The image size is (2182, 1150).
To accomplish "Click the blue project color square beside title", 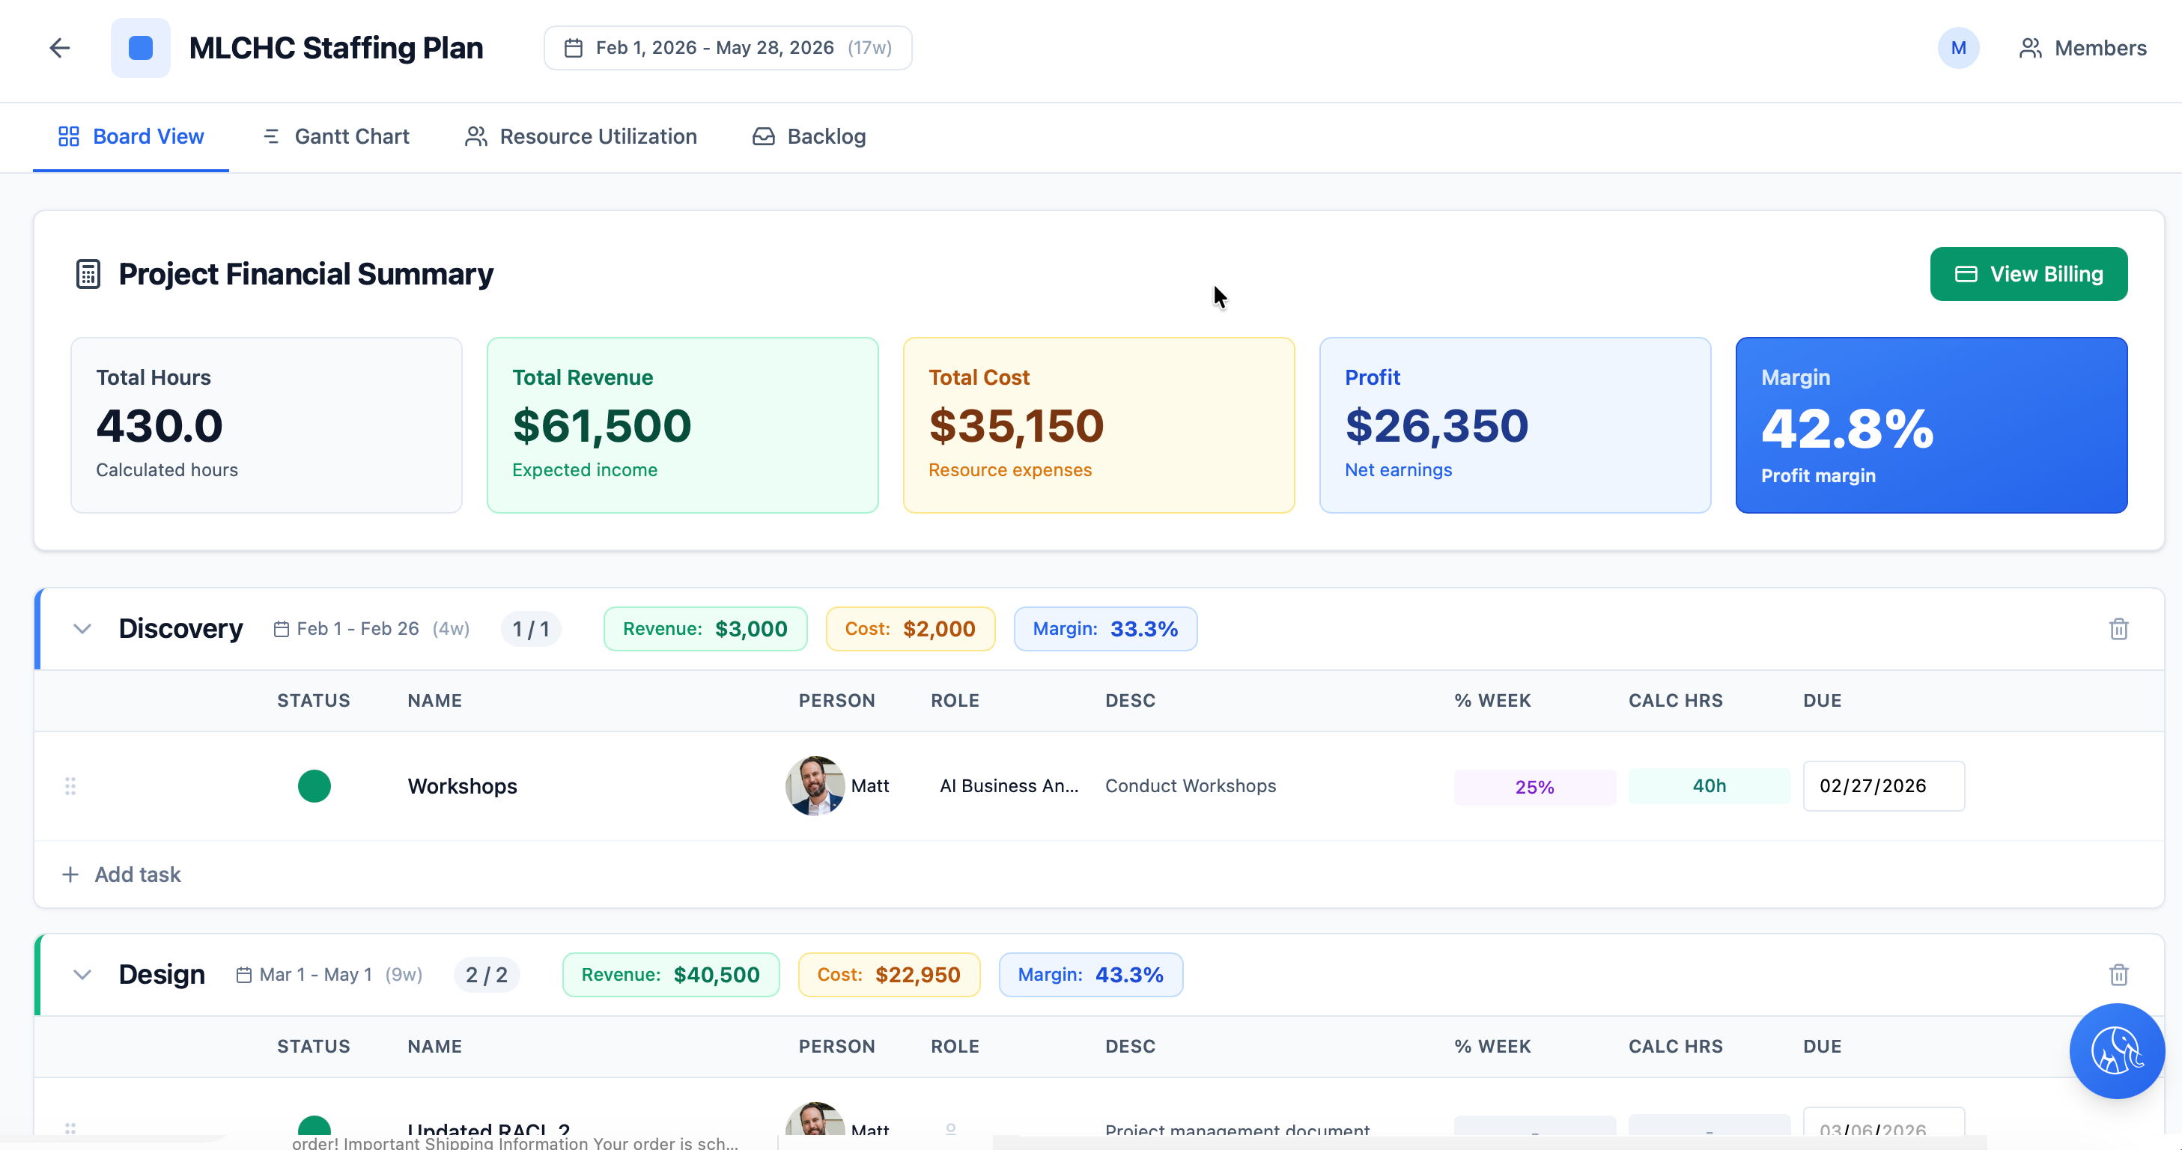I will (x=140, y=47).
